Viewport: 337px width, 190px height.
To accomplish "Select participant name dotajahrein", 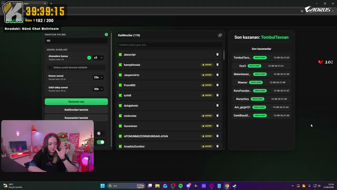I will click(x=131, y=106).
